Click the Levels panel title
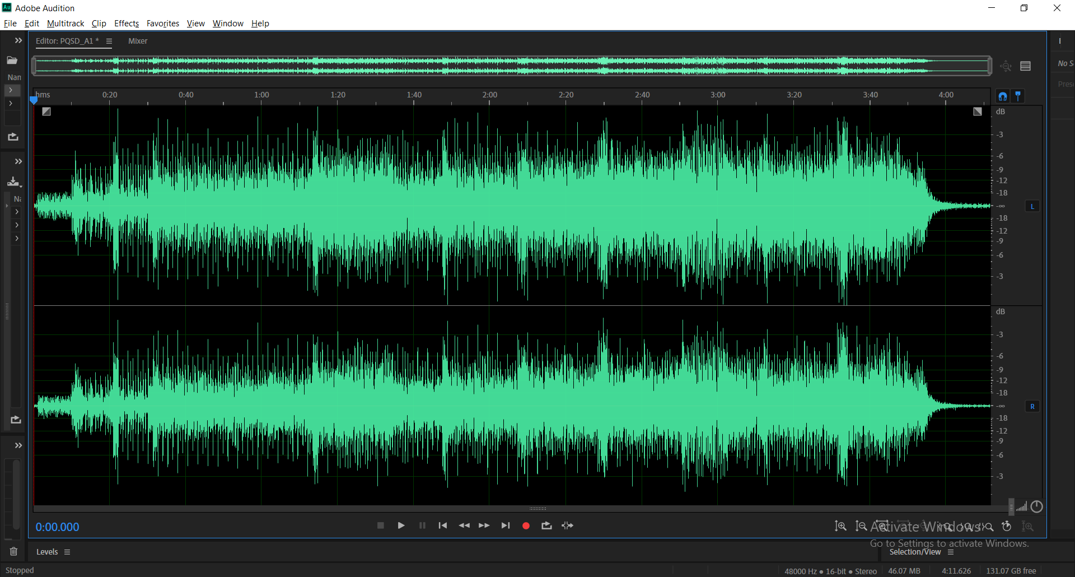 [x=47, y=552]
